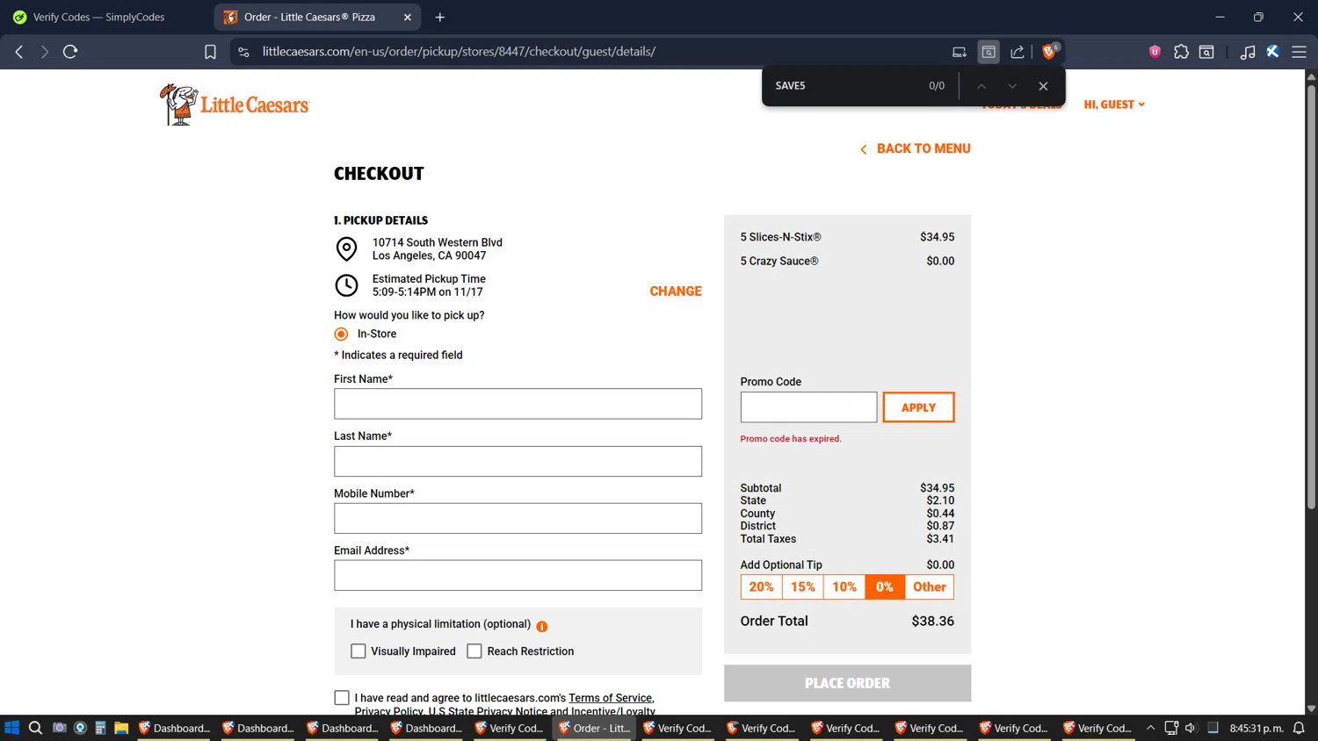Click the First Name field
Image resolution: width=1318 pixels, height=741 pixels.
tap(518, 404)
